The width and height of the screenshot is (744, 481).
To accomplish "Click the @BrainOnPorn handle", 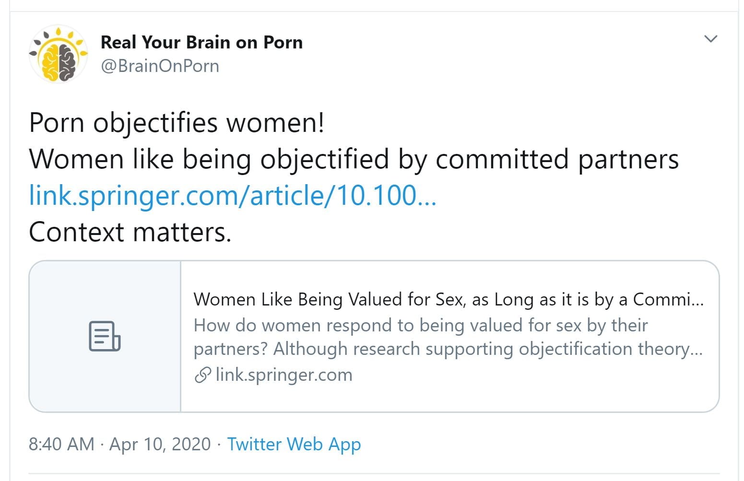I will [160, 66].
